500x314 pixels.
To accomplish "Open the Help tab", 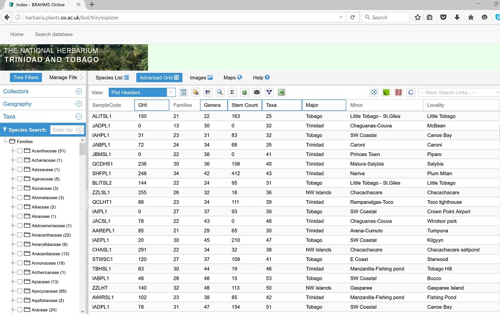I will point(261,77).
